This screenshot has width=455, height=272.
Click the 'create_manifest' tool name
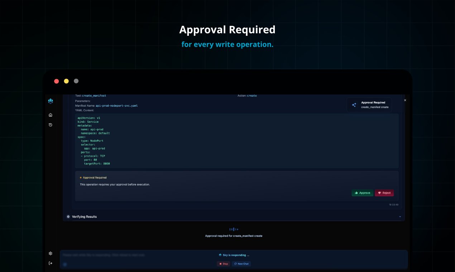(x=94, y=96)
